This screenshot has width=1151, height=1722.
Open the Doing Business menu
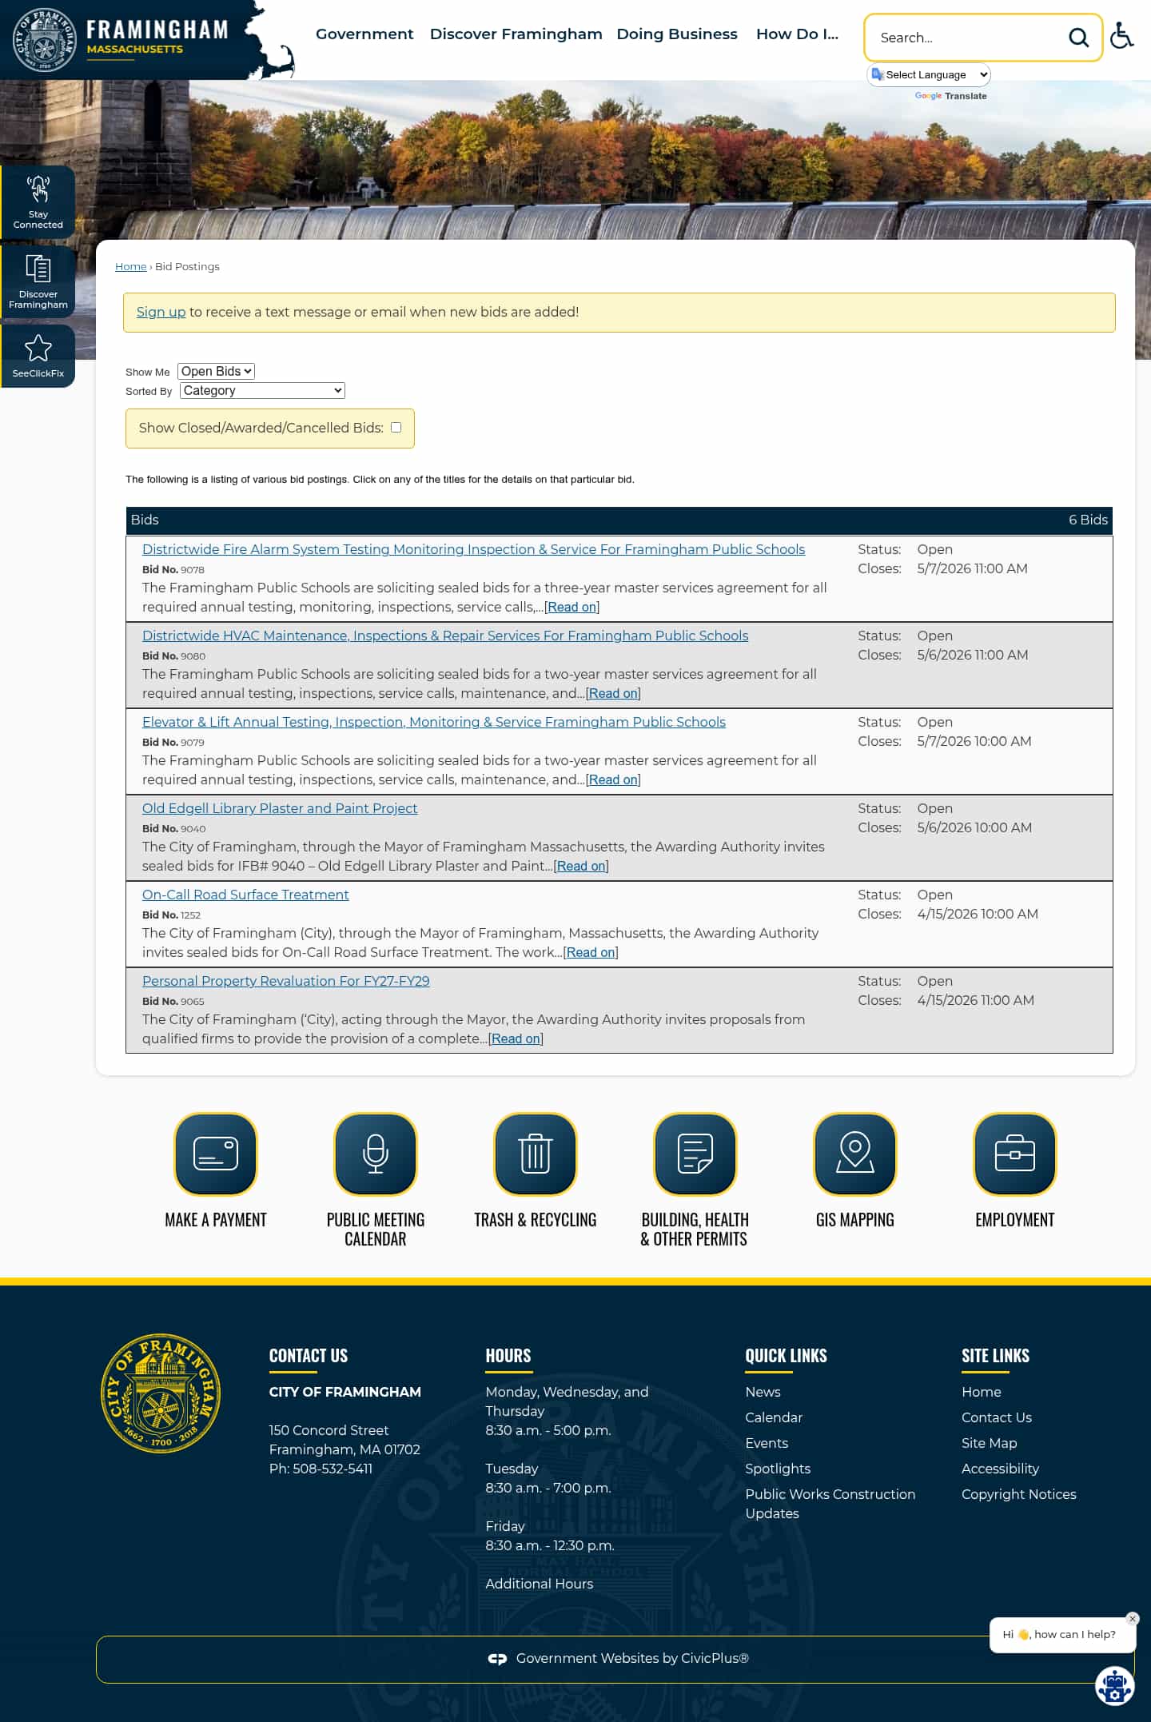[677, 34]
